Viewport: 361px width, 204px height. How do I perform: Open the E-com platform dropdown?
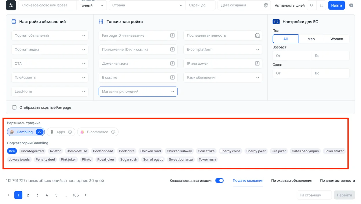(223, 49)
